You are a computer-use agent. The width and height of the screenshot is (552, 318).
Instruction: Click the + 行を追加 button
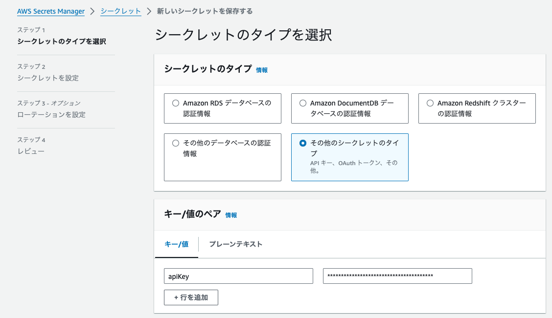click(x=191, y=297)
